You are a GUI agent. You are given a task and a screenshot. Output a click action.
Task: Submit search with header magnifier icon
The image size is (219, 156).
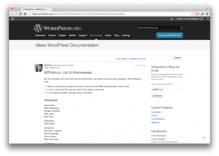[181, 28]
